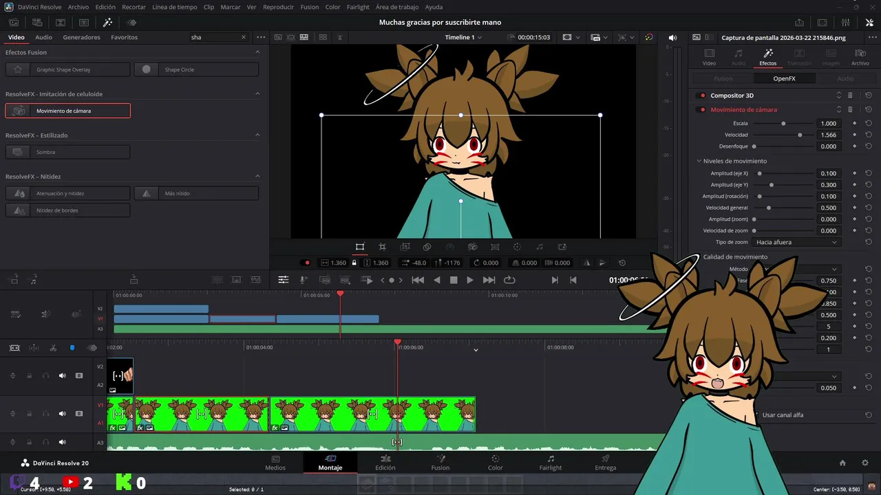
Task: Click the record voiceover microphone icon
Action: point(304,280)
